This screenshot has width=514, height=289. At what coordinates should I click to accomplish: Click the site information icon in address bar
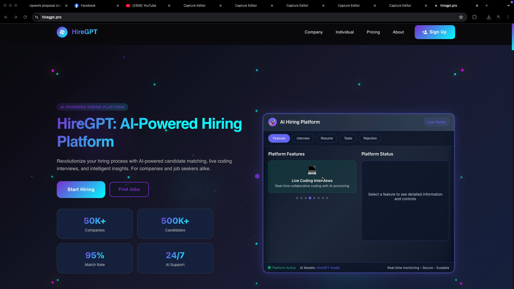tap(37, 17)
